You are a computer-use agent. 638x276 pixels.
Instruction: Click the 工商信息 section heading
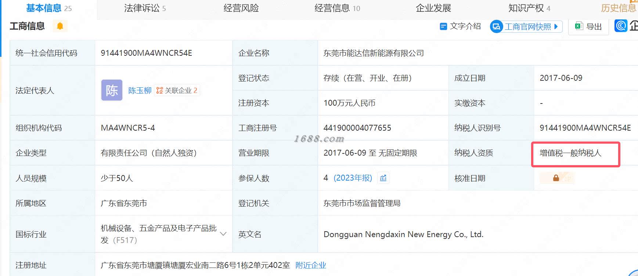27,26
